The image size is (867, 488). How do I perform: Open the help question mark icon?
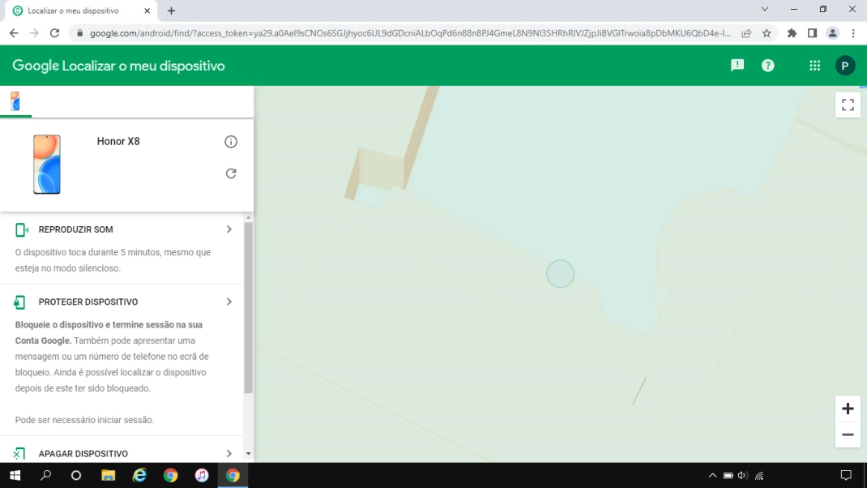click(768, 66)
